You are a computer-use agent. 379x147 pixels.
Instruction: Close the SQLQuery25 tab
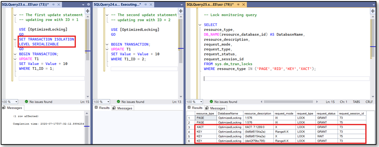[244, 5]
